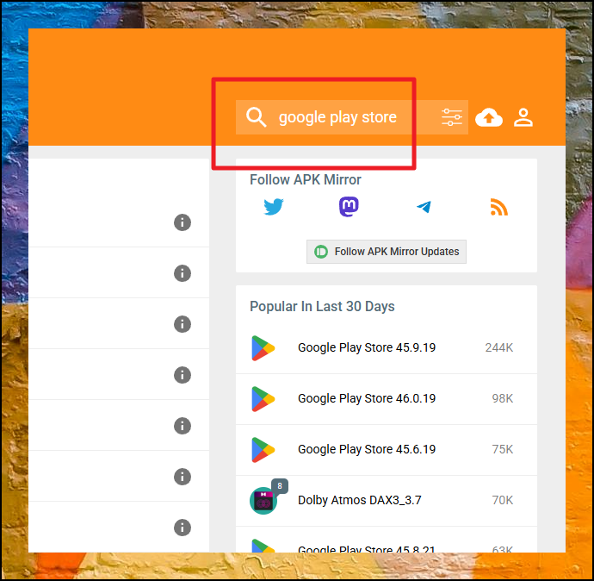Open advanced search filter sliders icon
This screenshot has height=581, width=594.
click(452, 117)
